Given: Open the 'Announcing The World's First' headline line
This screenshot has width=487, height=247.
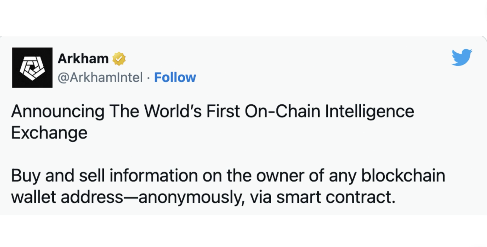Looking at the screenshot, I should point(212,112).
